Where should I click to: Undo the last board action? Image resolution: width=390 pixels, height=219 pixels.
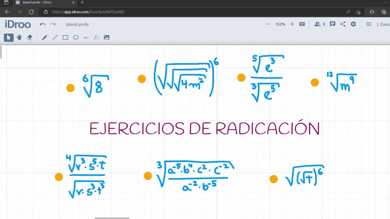[x=43, y=24]
